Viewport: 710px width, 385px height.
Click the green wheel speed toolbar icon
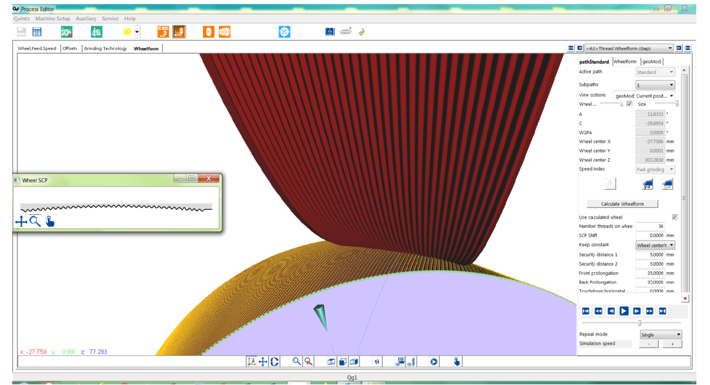[x=67, y=32]
